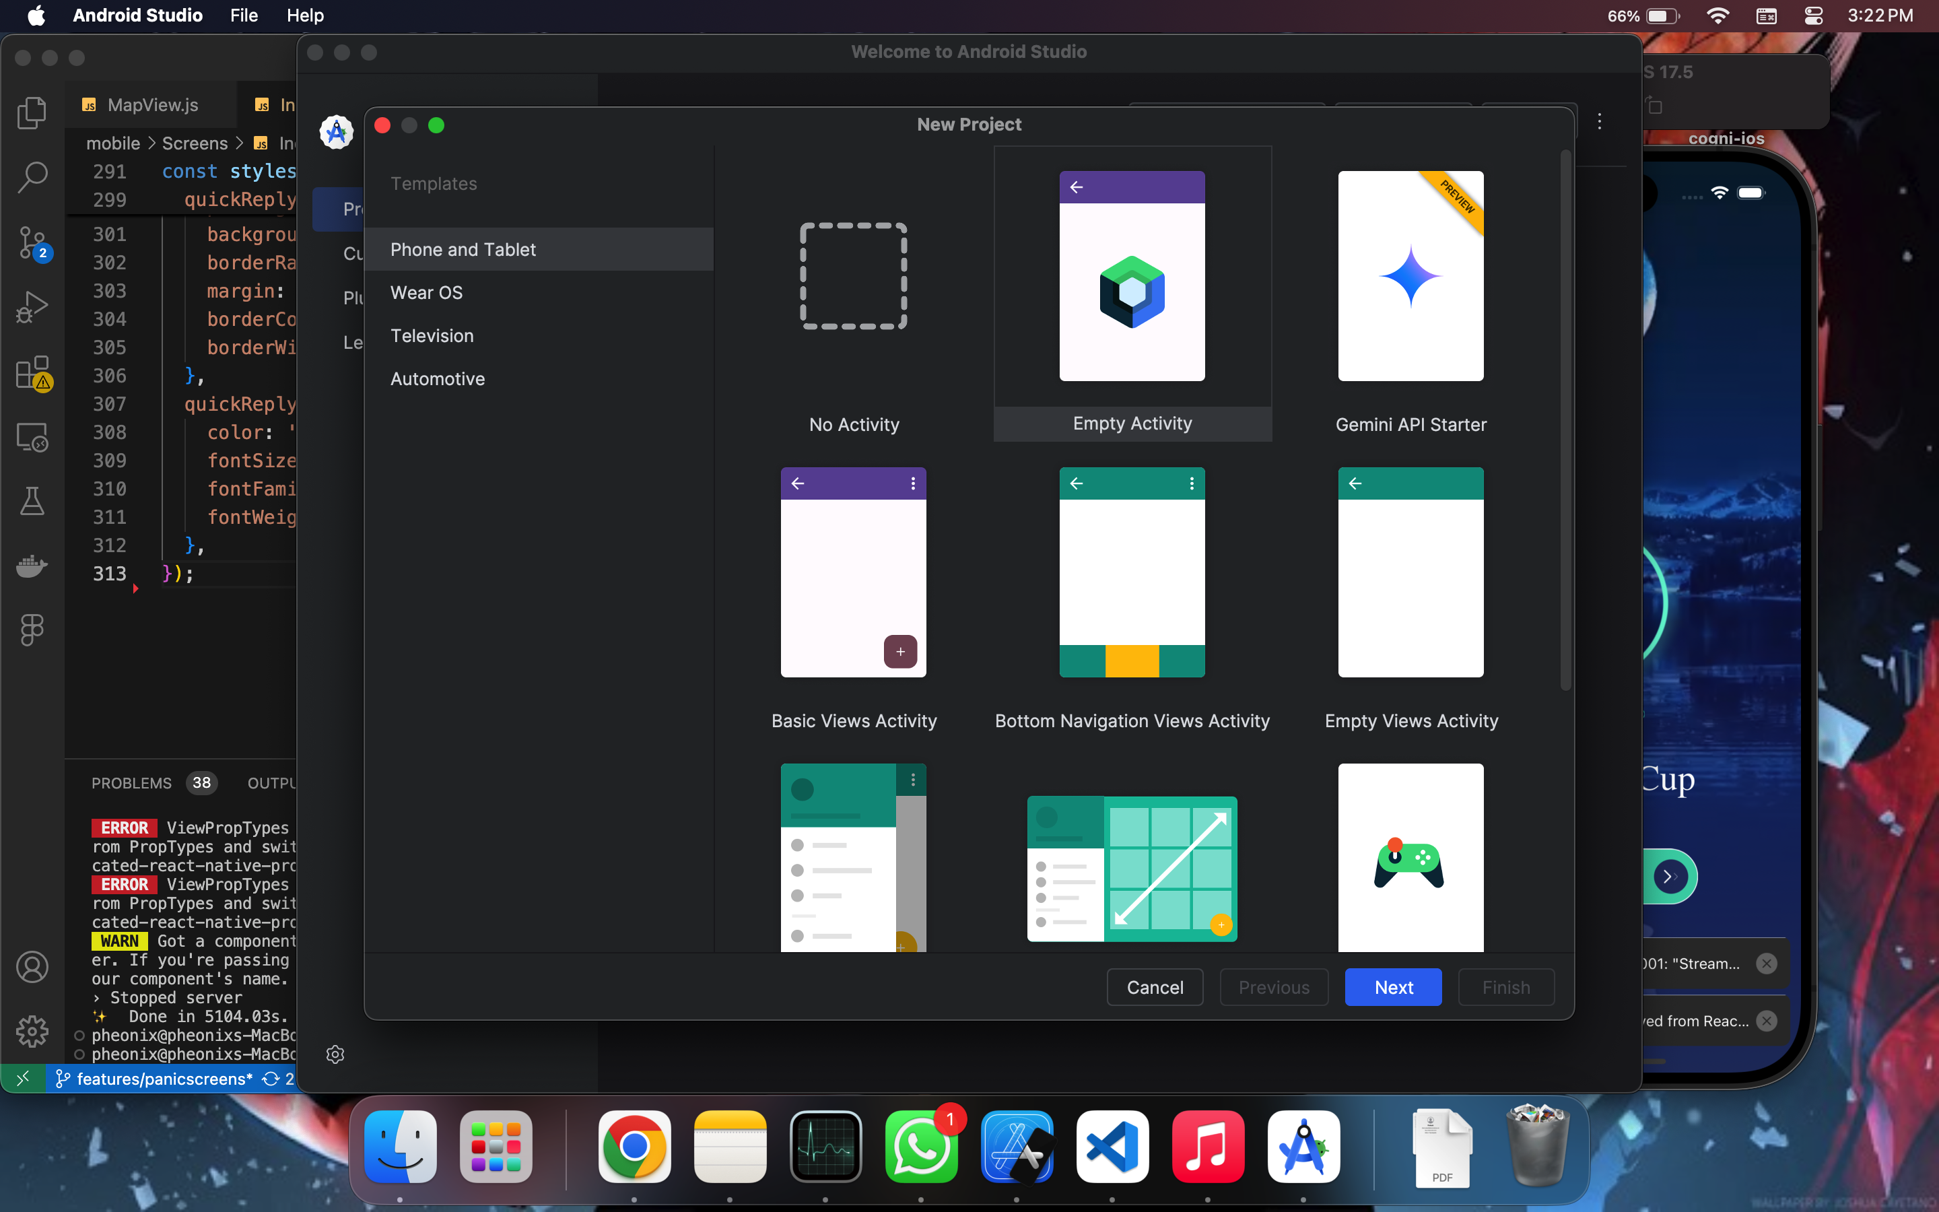Screen dimensions: 1939x1212
Task: Open VS Code Search magnifier icon
Action: 32,177
